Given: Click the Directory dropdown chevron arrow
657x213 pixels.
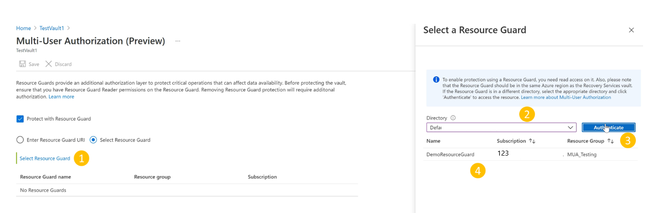Looking at the screenshot, I should (571, 127).
